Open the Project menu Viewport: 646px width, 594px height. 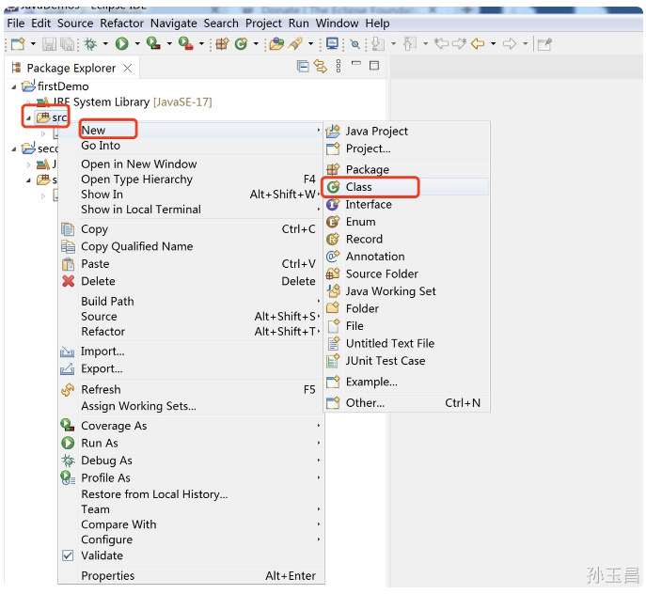click(x=263, y=23)
